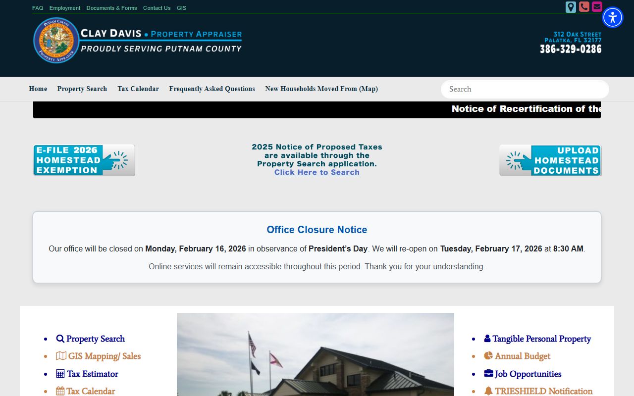
Task: Click the magnifier icon beside Property Search
Action: click(x=60, y=339)
